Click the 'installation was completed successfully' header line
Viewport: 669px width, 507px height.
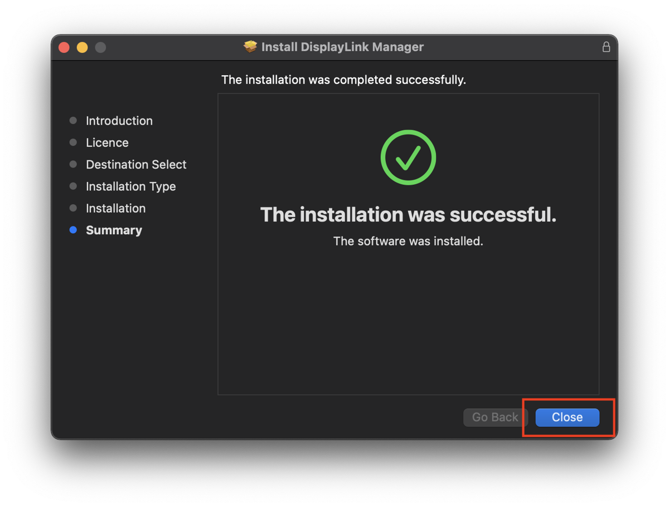coord(343,80)
